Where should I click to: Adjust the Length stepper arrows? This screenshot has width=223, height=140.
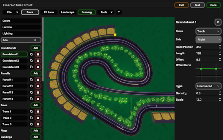[220, 53]
